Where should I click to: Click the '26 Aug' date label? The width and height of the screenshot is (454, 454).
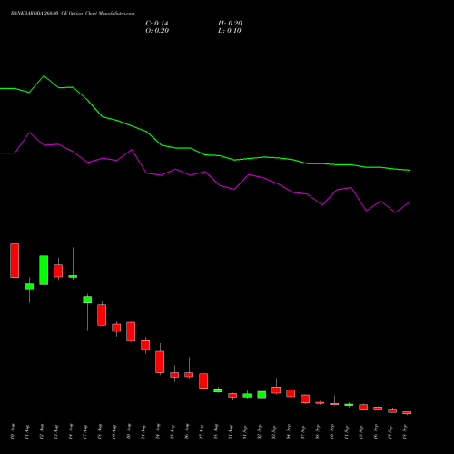[x=187, y=432]
